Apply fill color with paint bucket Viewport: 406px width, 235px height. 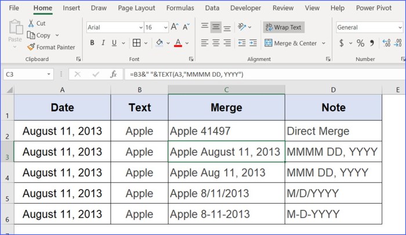click(x=159, y=43)
